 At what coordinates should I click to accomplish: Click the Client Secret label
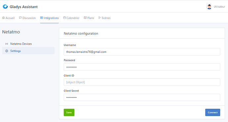71,91
